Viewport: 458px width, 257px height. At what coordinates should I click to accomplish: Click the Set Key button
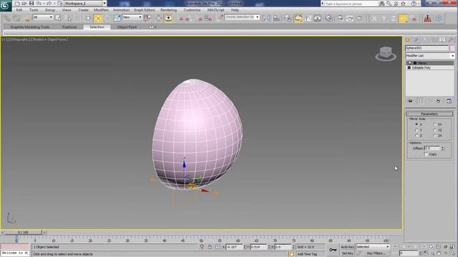347,253
